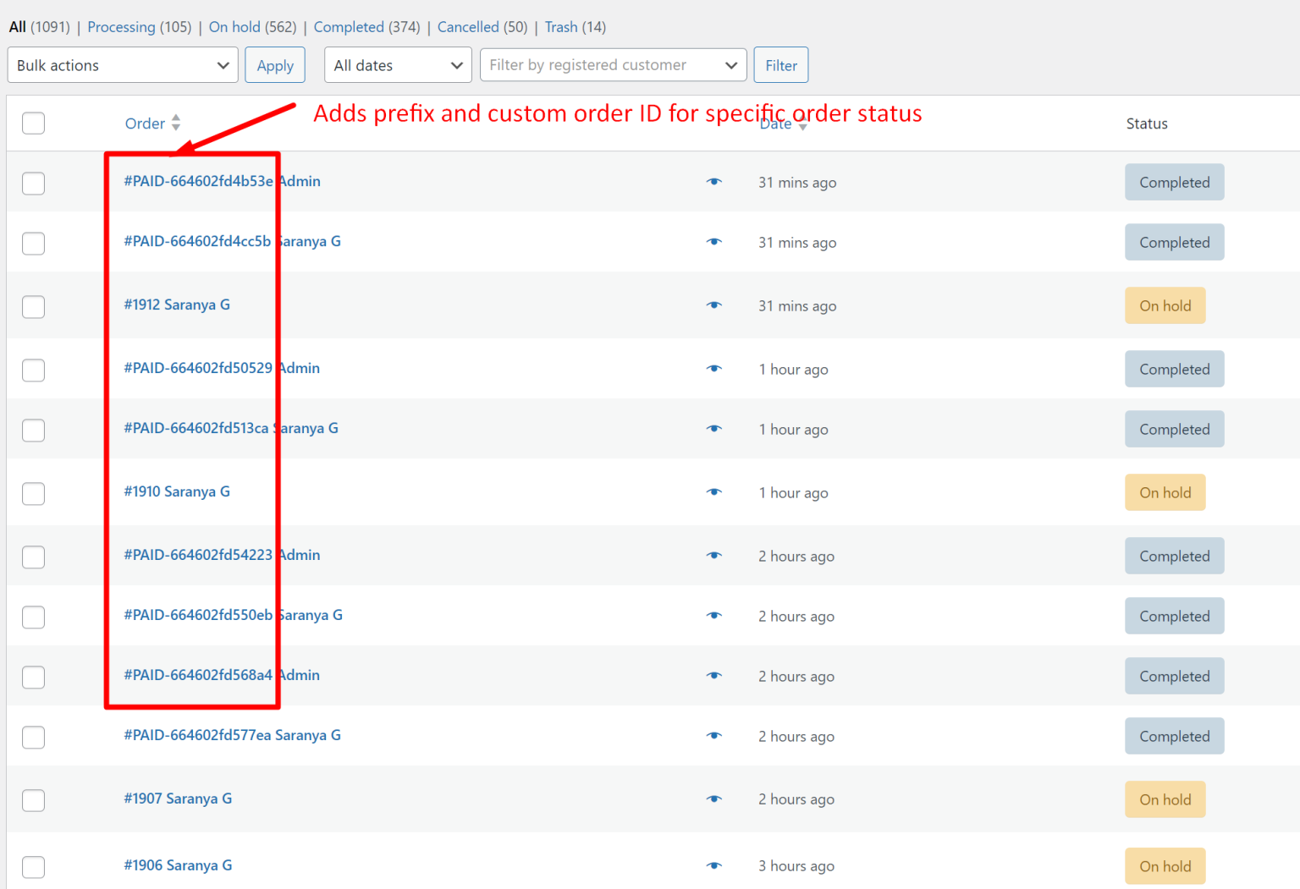Open Filter by registered customer dropdown
This screenshot has height=889, width=1300.
(x=613, y=65)
